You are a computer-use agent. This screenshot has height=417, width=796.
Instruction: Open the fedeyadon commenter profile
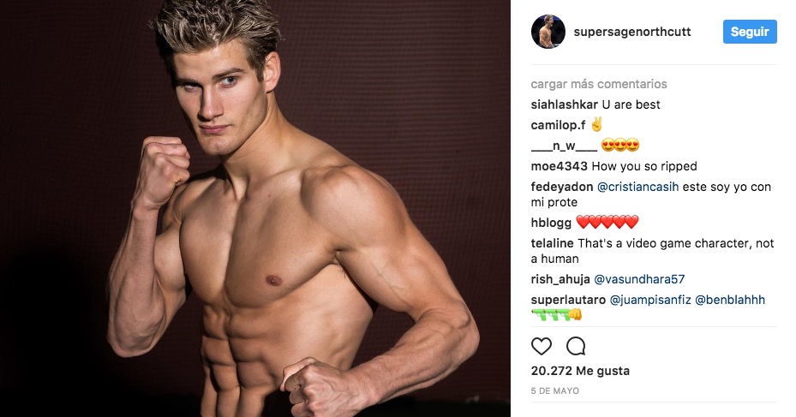pos(562,187)
